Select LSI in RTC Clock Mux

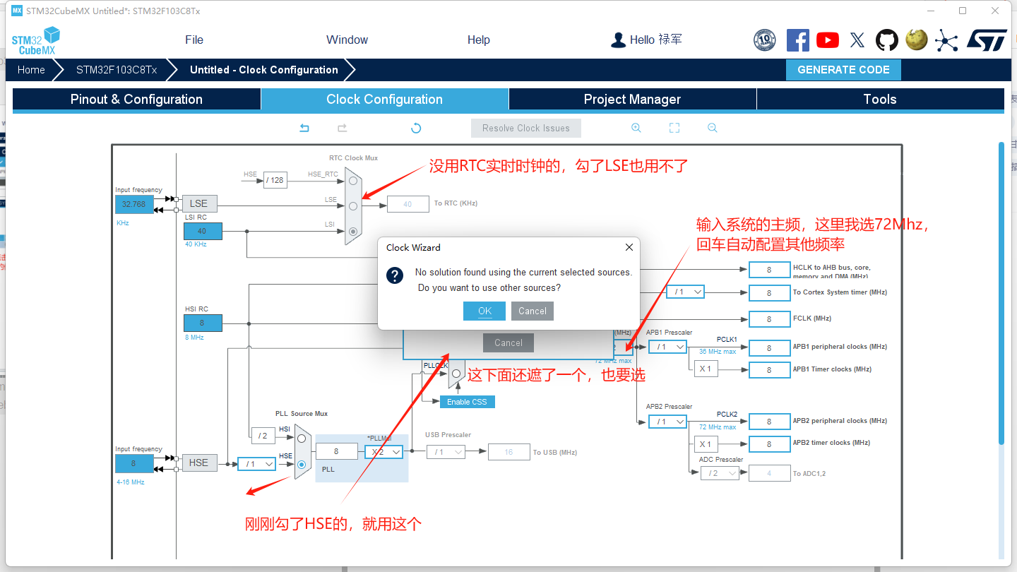coord(352,231)
